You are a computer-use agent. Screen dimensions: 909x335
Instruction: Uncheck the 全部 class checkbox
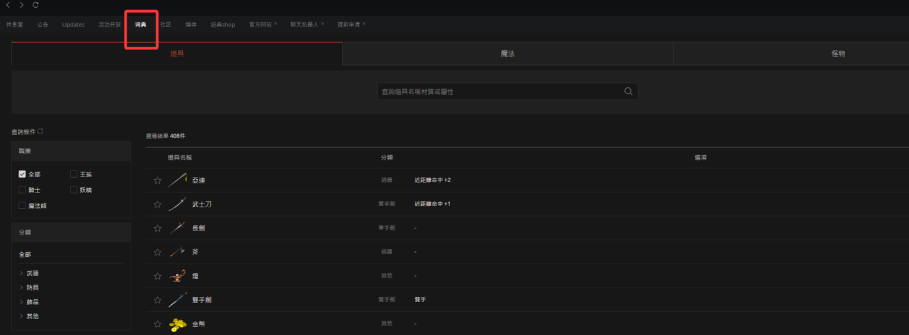(22, 174)
